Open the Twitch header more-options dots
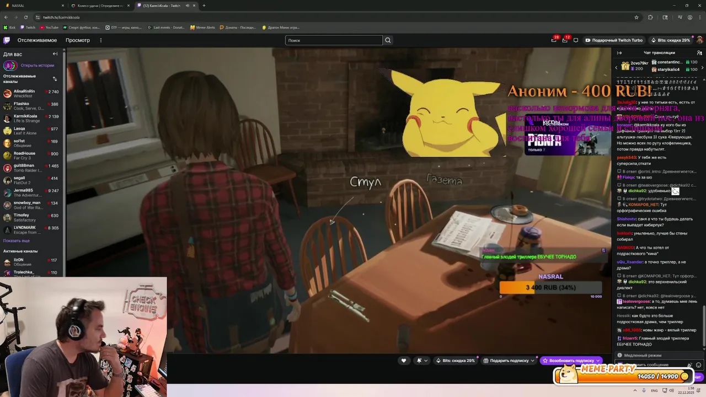The height and width of the screenshot is (397, 706). (100, 40)
